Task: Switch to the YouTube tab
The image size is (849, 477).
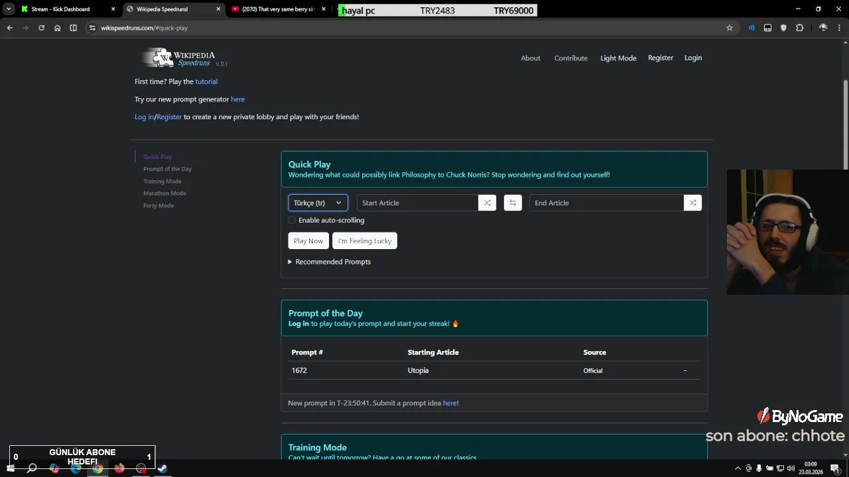Action: pos(279,9)
